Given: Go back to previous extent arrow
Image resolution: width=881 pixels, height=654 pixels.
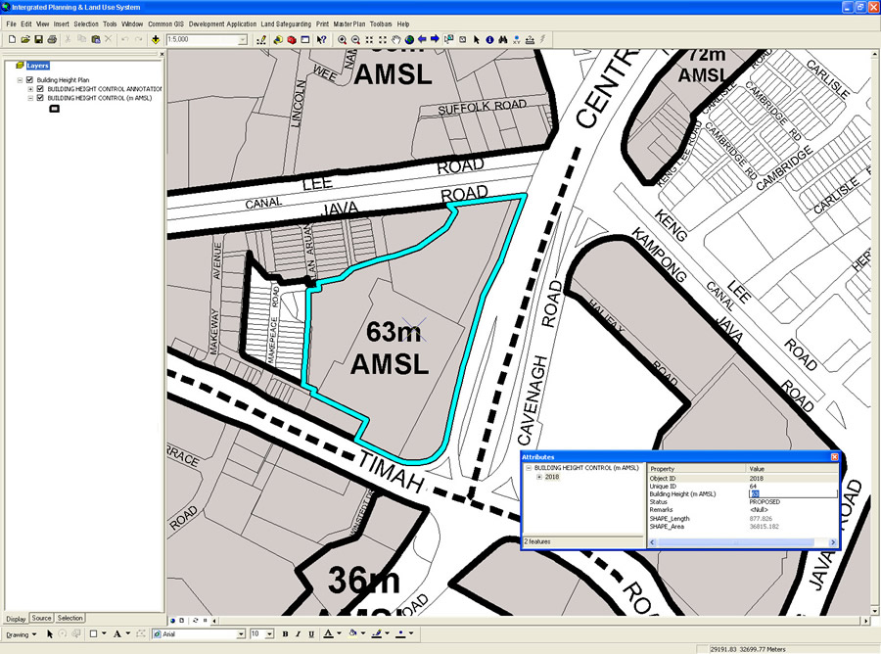Looking at the screenshot, I should point(422,39).
